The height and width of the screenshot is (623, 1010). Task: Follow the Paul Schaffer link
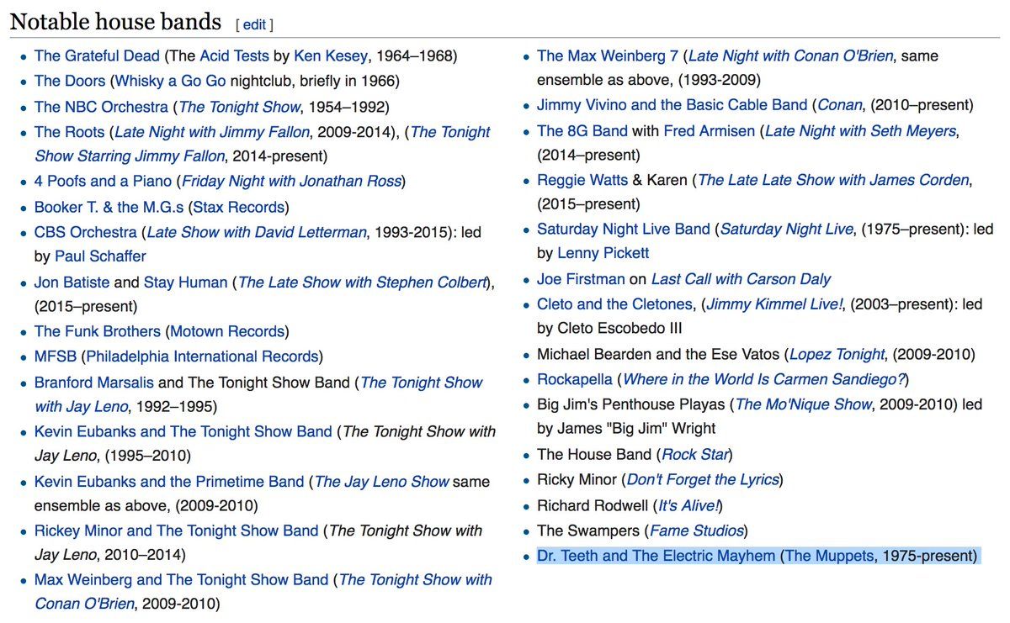[x=100, y=256]
